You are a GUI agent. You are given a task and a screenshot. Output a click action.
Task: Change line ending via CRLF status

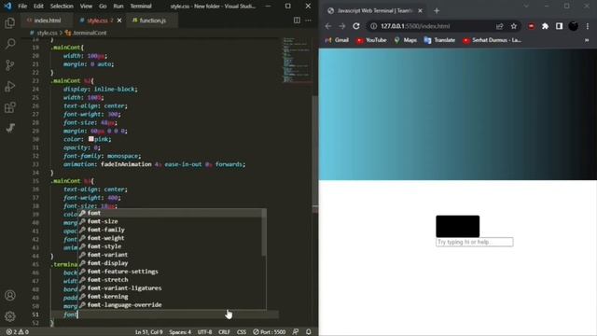click(224, 332)
